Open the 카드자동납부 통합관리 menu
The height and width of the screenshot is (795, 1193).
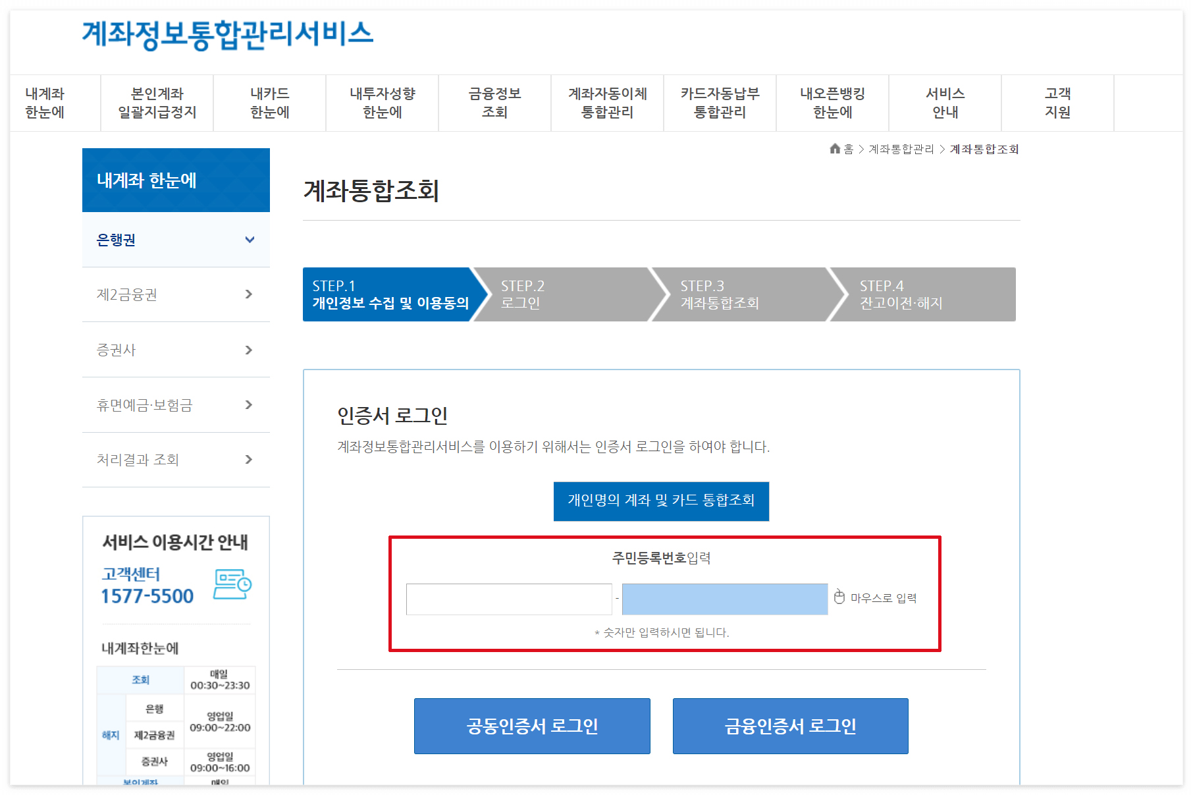[719, 103]
